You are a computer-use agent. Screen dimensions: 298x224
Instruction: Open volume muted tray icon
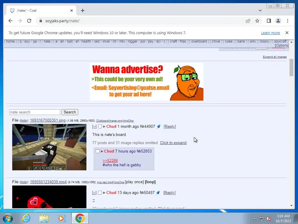[269, 218]
